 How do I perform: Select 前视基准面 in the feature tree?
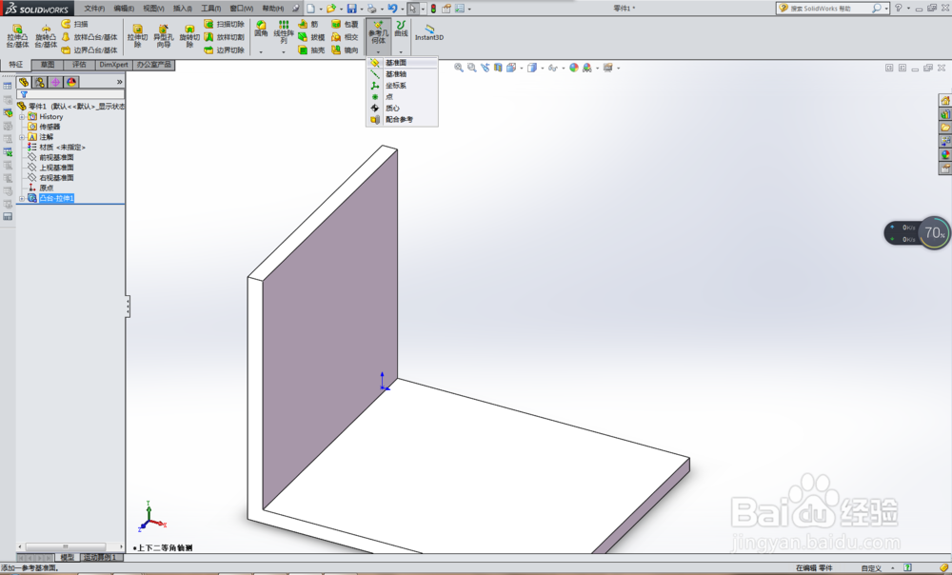[x=56, y=157]
